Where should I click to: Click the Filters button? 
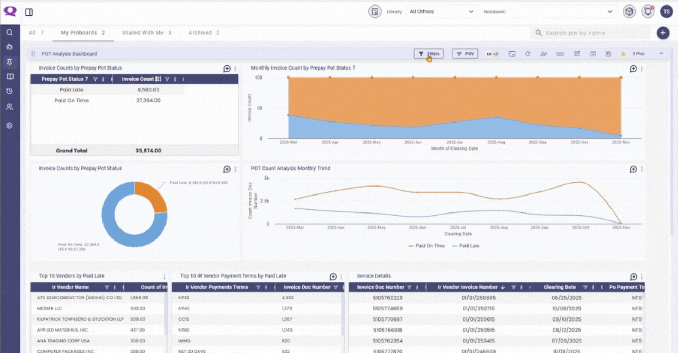429,54
